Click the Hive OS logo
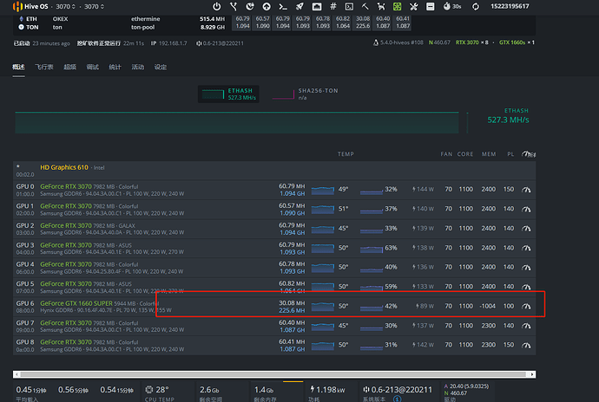Image resolution: width=599 pixels, height=402 pixels. [30, 6]
